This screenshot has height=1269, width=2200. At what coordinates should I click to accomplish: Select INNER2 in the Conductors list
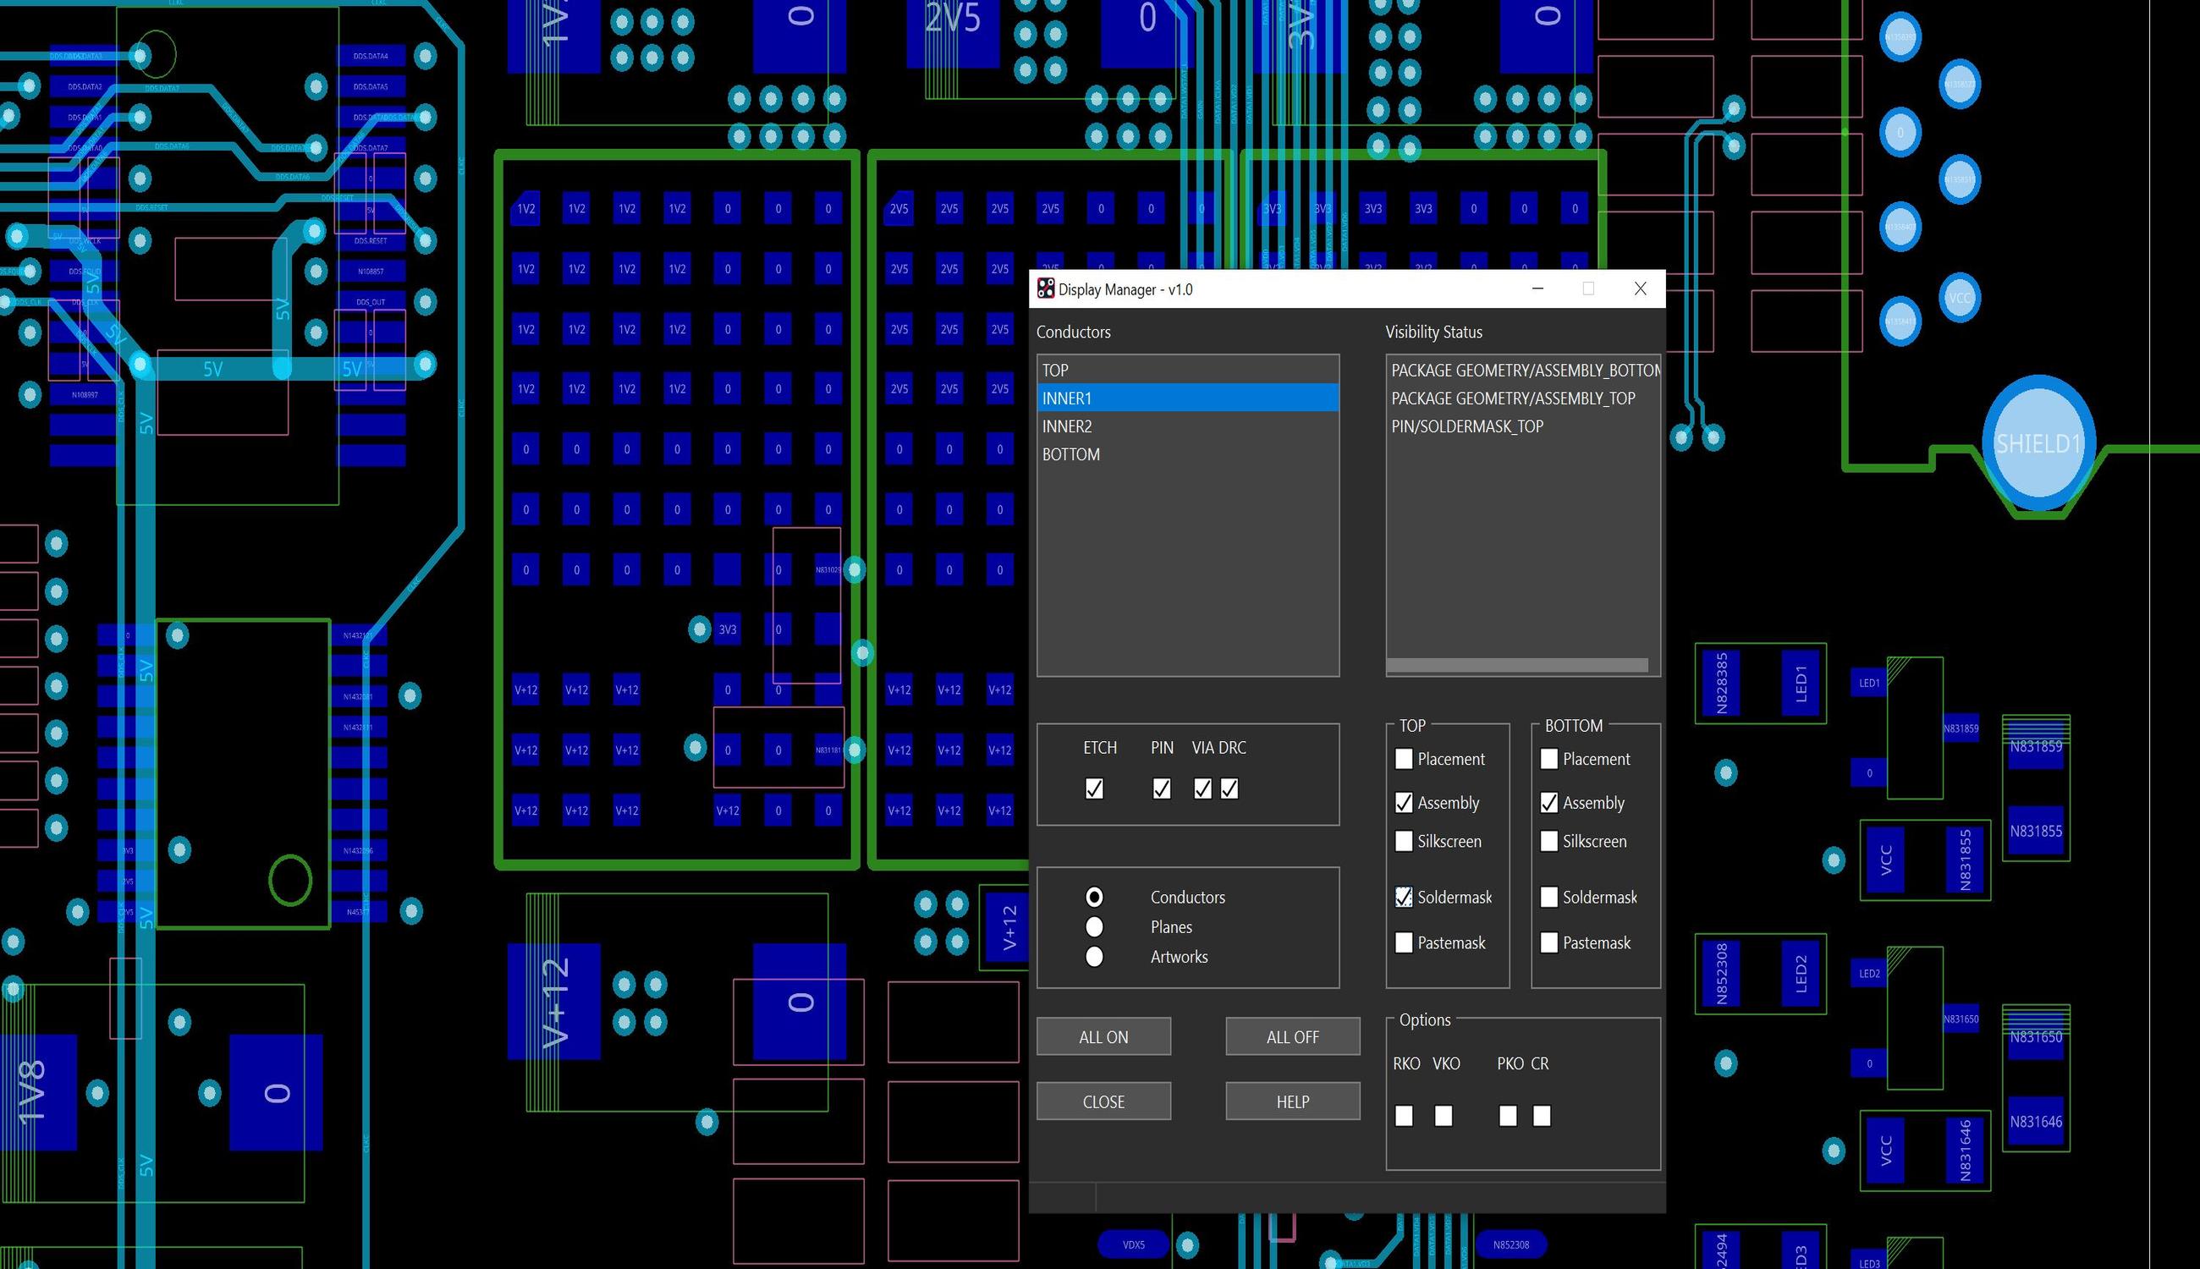click(1187, 426)
